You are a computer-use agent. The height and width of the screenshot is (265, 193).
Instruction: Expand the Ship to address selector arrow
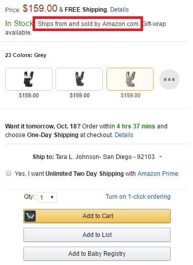click(x=160, y=156)
